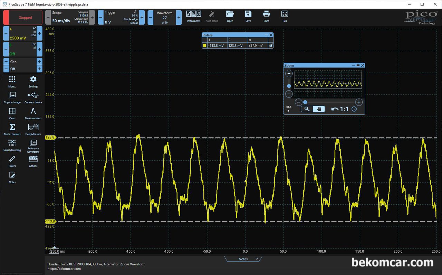Click the -250.0 ms time offset field

click(x=54, y=252)
